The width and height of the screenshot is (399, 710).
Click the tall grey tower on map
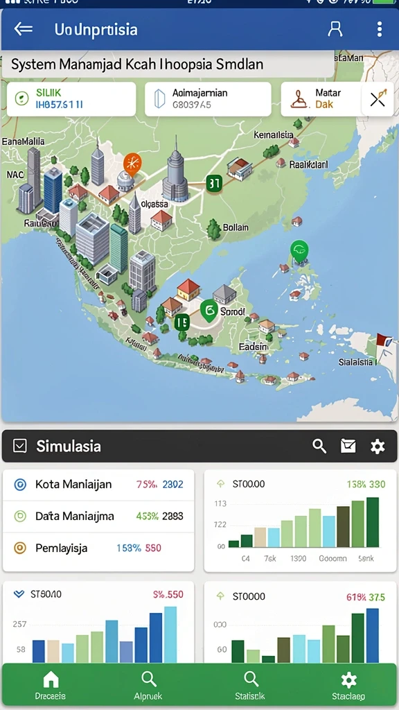pos(175,168)
